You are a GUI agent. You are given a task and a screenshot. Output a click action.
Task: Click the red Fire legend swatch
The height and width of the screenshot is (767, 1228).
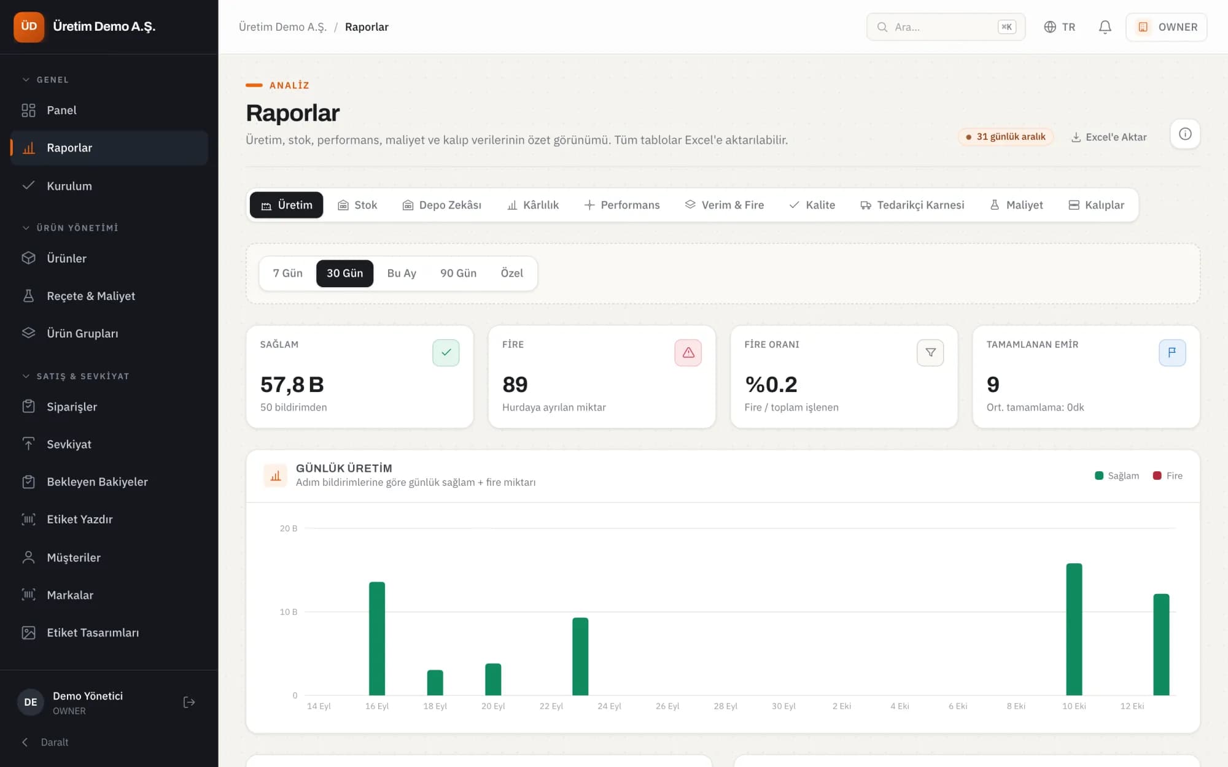[x=1157, y=476]
